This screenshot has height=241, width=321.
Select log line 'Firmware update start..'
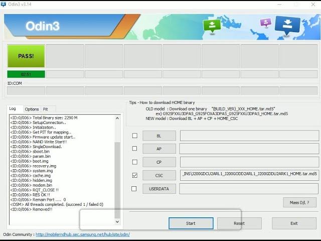pos(43,137)
